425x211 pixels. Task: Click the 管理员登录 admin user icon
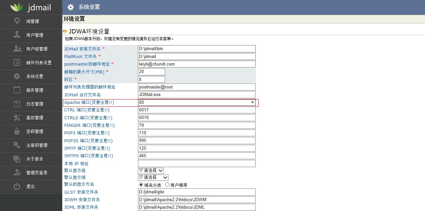click(x=17, y=172)
